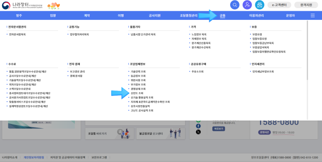Open 주유소조회
Screen dimensions: 322x162
click(197, 72)
